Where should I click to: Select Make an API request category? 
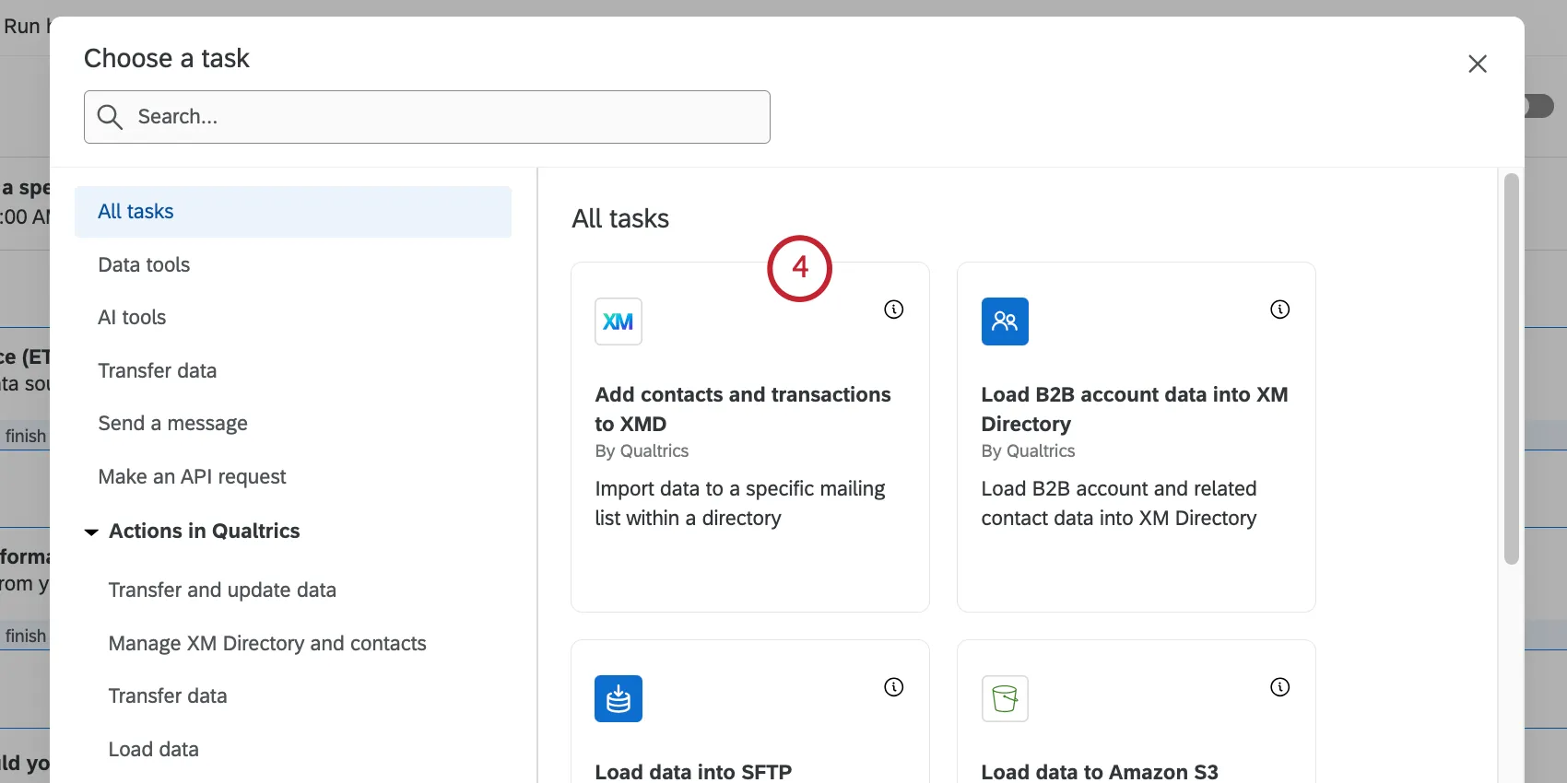[x=192, y=477]
